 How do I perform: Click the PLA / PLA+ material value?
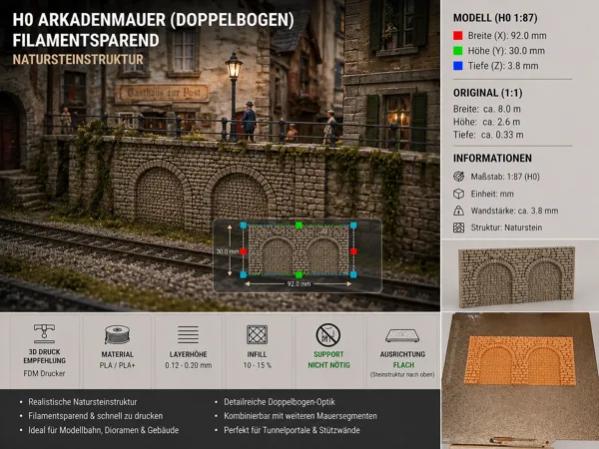(117, 365)
